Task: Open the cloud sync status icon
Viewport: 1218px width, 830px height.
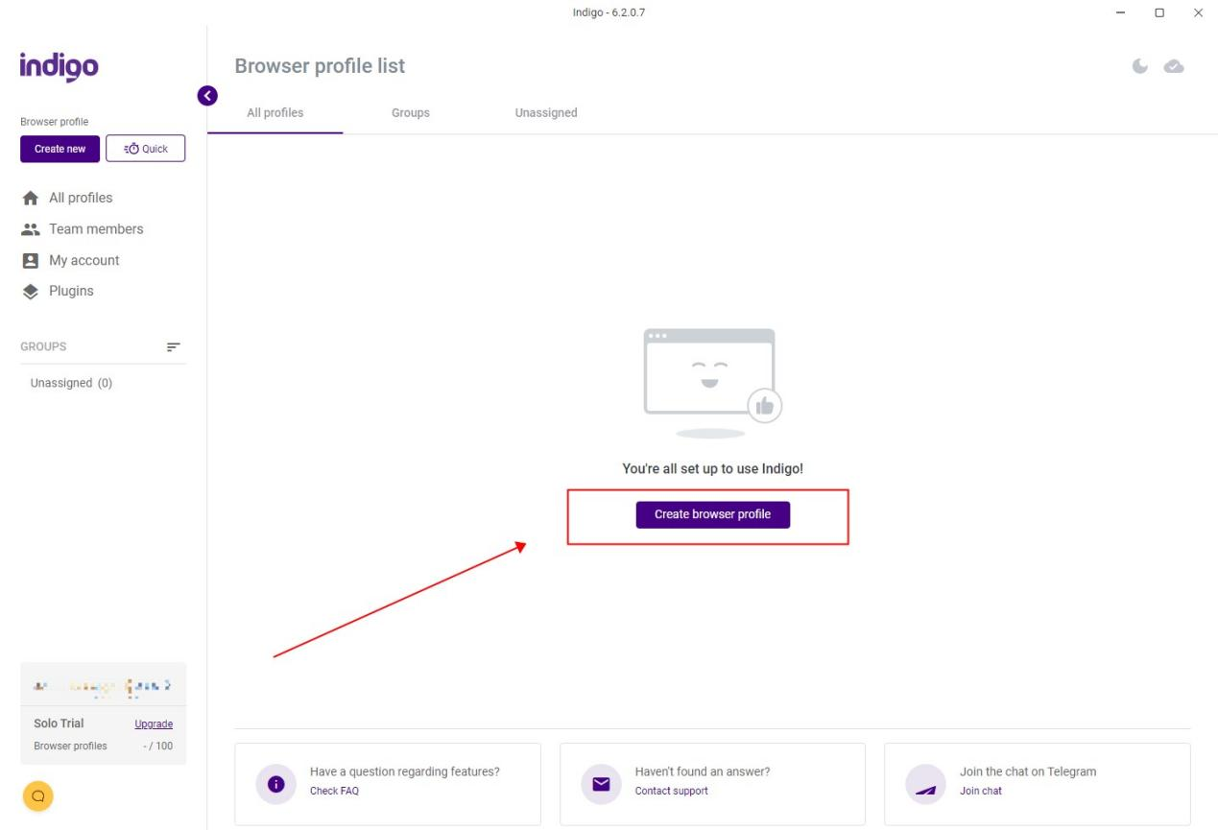Action: coord(1174,66)
